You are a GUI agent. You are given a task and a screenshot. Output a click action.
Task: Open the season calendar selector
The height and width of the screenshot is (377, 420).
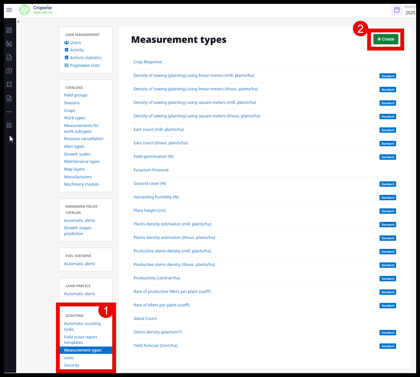point(397,10)
